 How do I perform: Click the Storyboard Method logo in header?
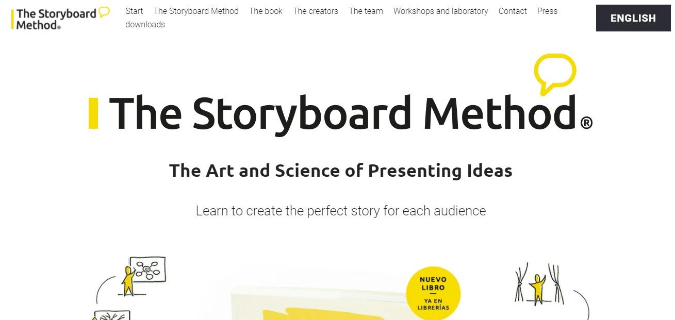60,18
